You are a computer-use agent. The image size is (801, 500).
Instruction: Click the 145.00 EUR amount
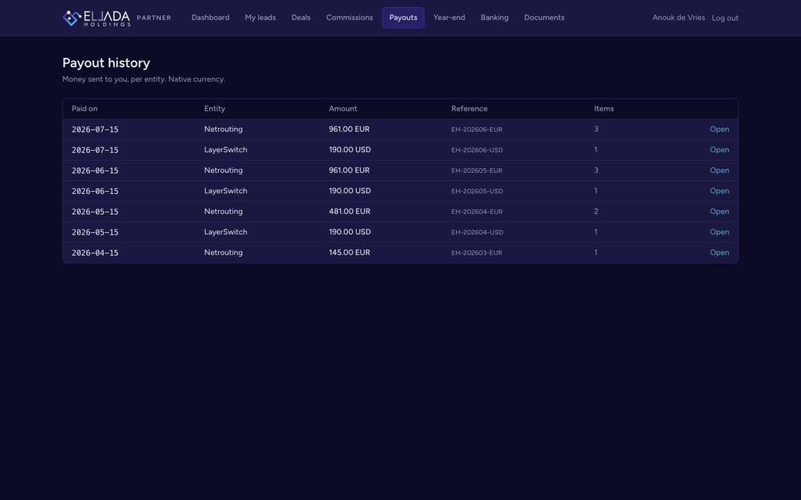350,253
